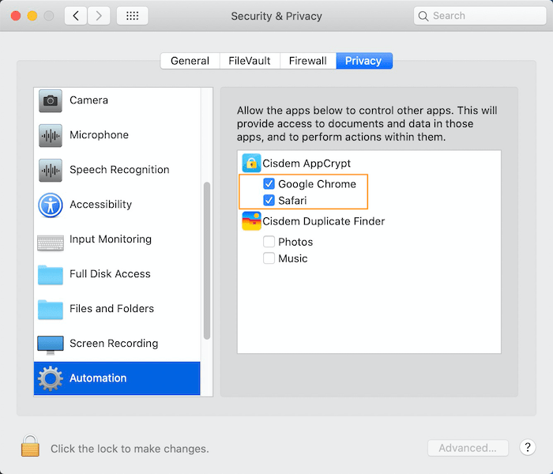The height and width of the screenshot is (474, 553).
Task: Click the Photos label text
Action: (295, 242)
